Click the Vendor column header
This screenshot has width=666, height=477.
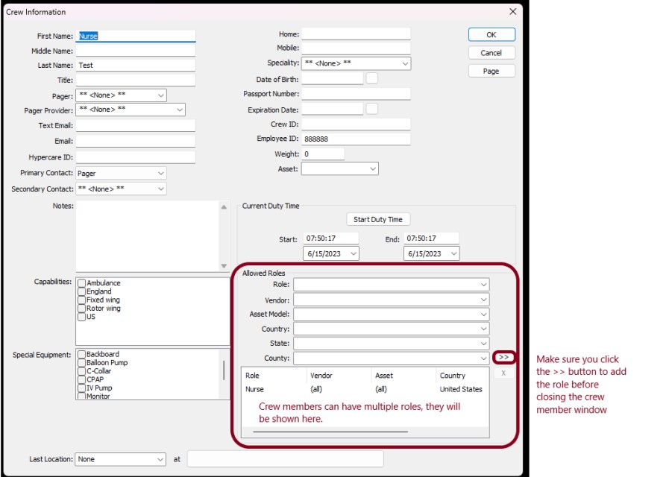point(339,376)
